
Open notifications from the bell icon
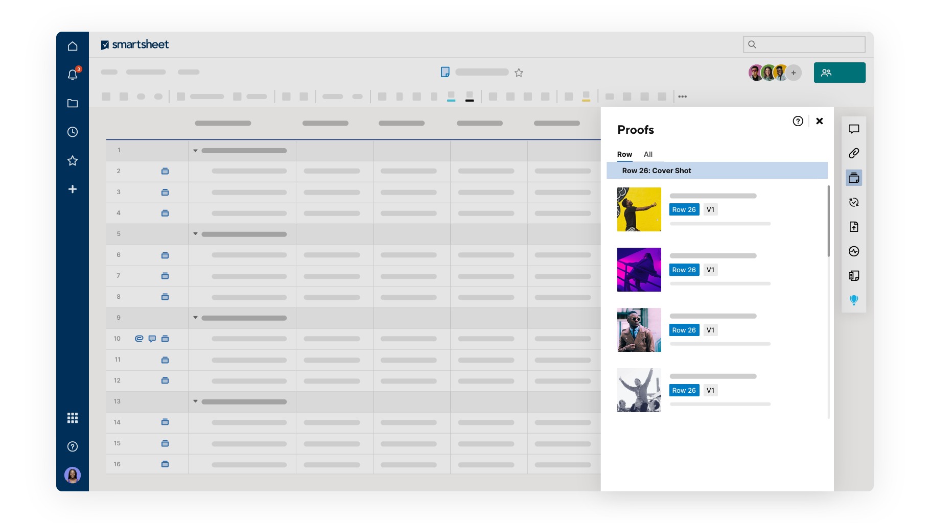tap(72, 74)
